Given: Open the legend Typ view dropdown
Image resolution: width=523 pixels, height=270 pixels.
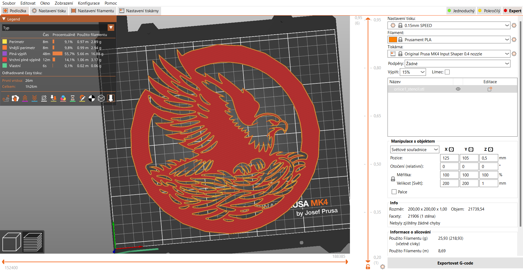Looking at the screenshot, I should [111, 28].
